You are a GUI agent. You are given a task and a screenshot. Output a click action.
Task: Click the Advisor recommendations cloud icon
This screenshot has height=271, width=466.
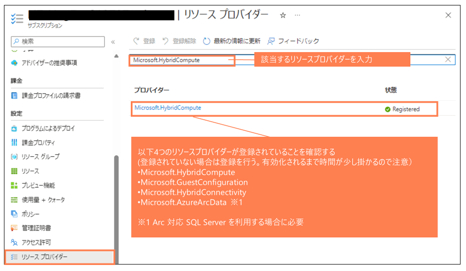point(14,63)
